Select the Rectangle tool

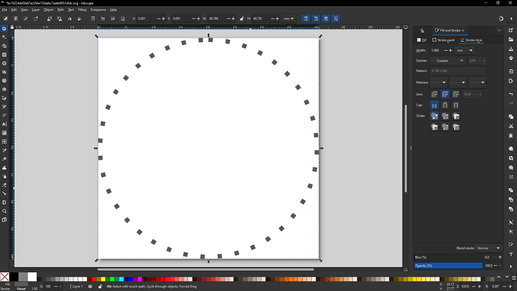coord(4,55)
